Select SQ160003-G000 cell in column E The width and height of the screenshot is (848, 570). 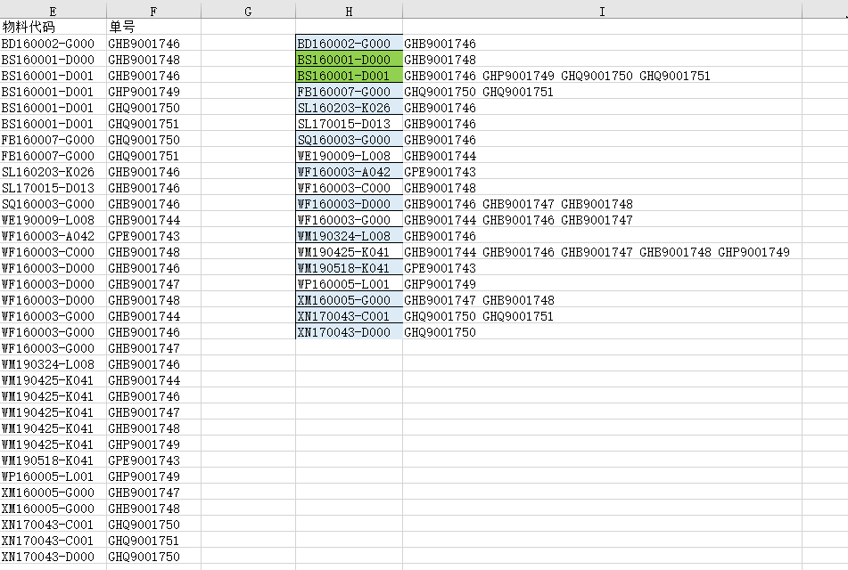click(53, 204)
